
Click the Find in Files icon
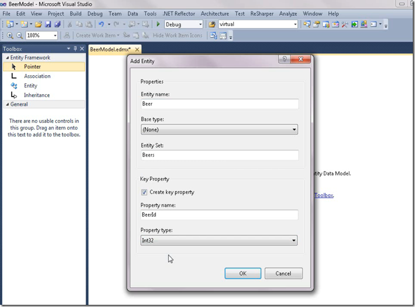212,24
